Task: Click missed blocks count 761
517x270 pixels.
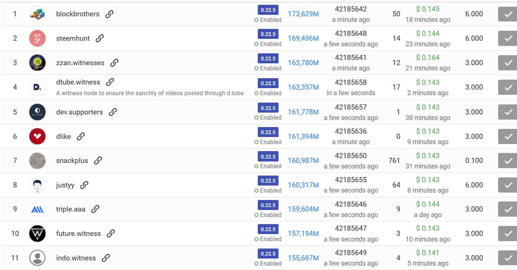Action: 394,160
